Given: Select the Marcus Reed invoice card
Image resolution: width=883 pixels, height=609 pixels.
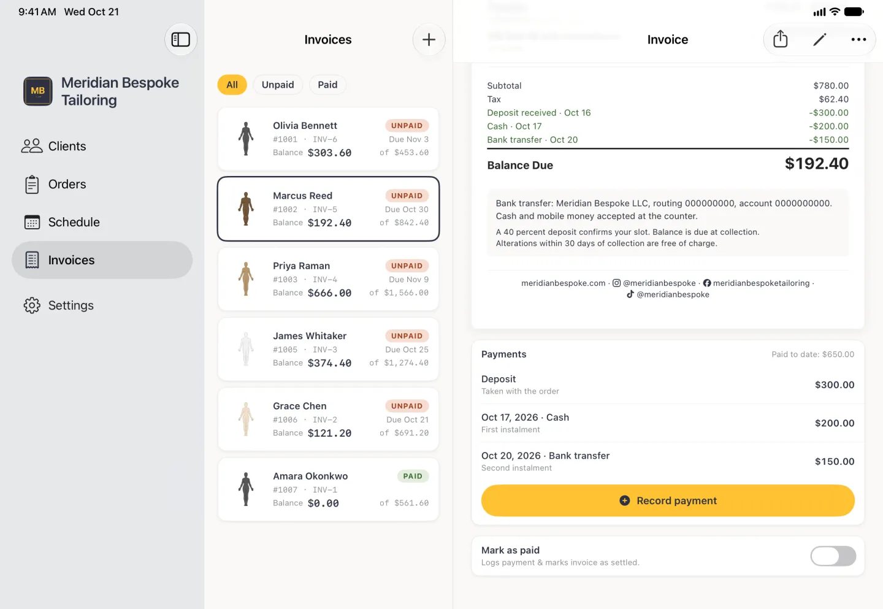Looking at the screenshot, I should [x=329, y=209].
